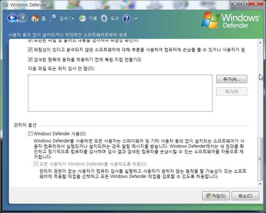266x213 pixels.
Task: Select the 도구 toolbar label
Action: (x=115, y=18)
